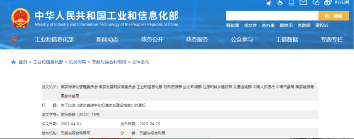
Task: Click the mobile phone version icon
Action: tap(291, 3)
